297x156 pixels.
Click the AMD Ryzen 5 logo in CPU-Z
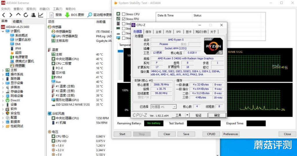(214, 46)
